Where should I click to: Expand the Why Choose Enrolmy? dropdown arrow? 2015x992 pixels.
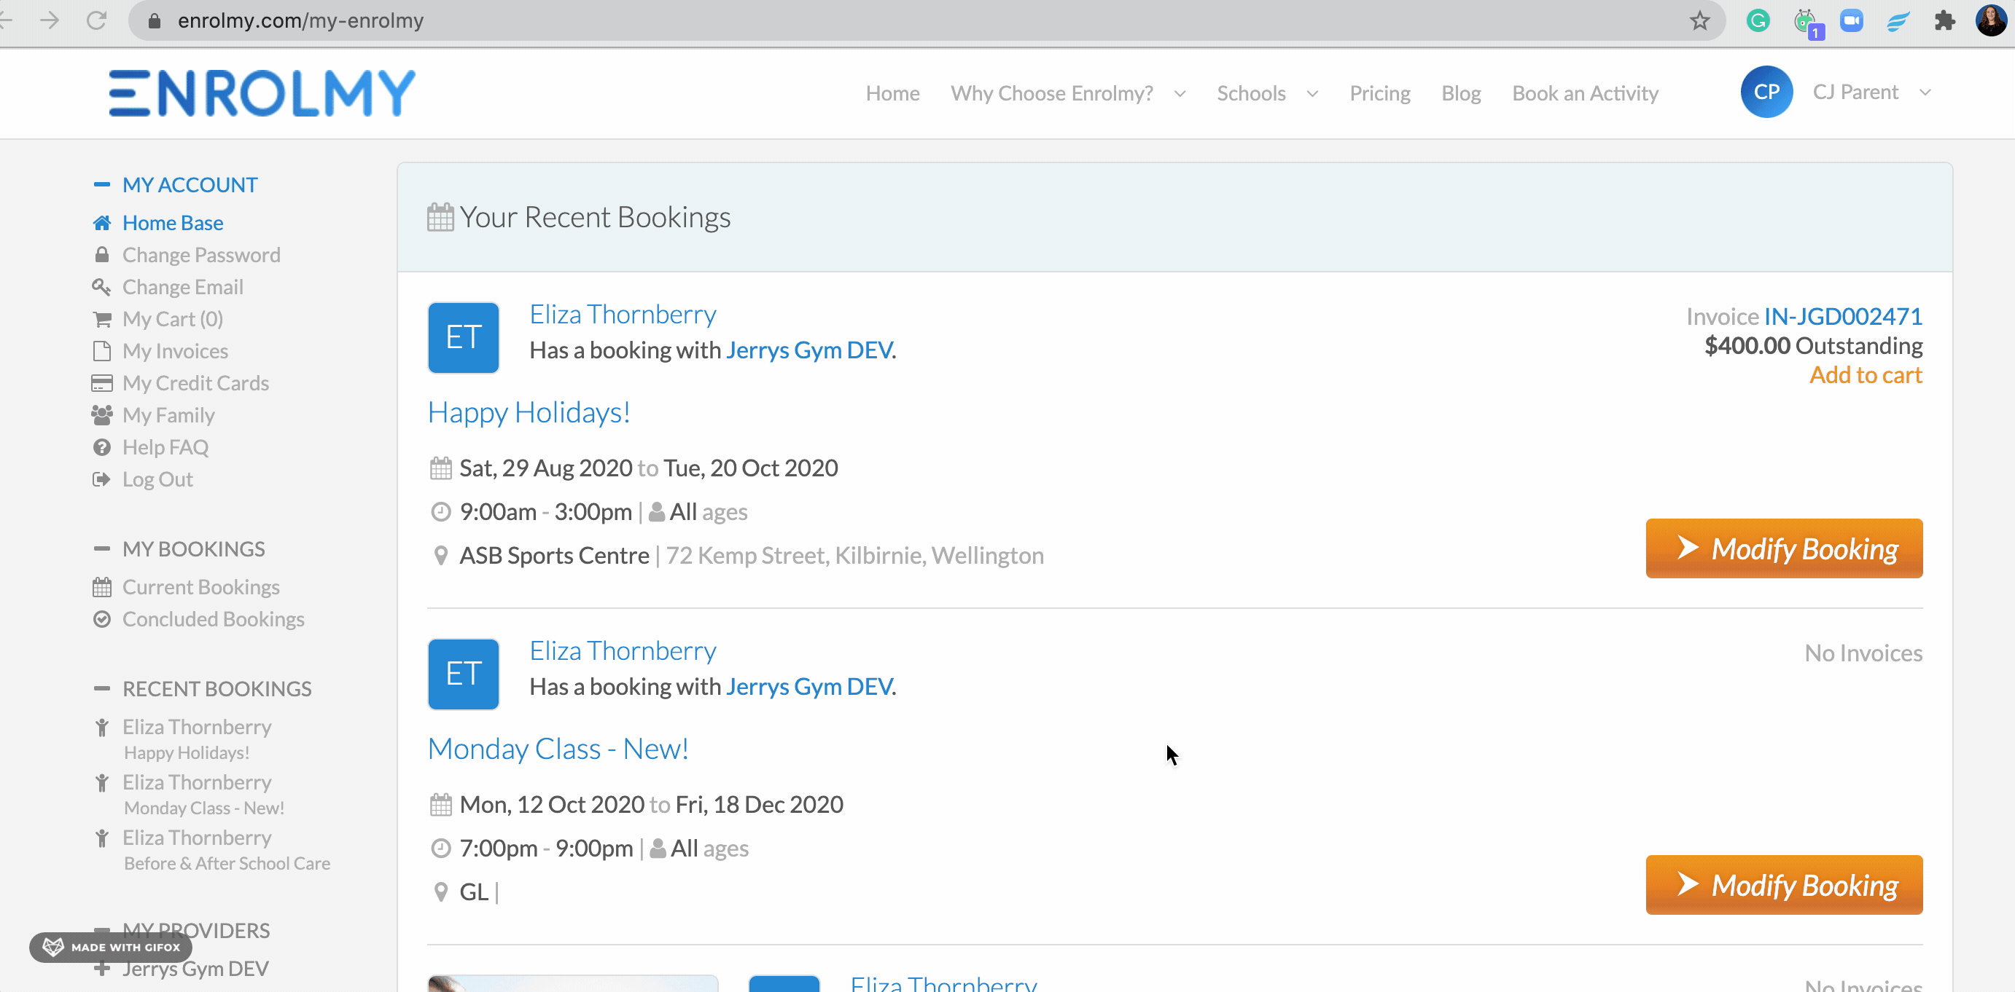click(x=1180, y=94)
